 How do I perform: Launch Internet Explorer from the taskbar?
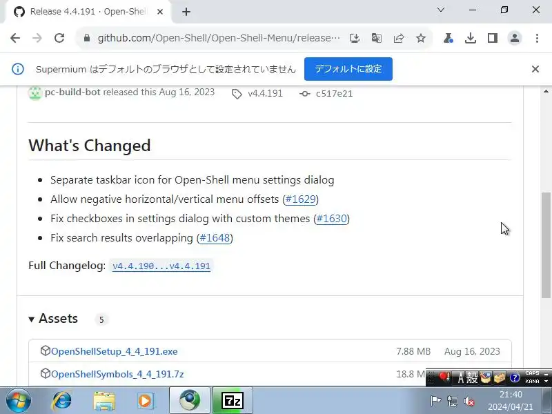coord(62,401)
